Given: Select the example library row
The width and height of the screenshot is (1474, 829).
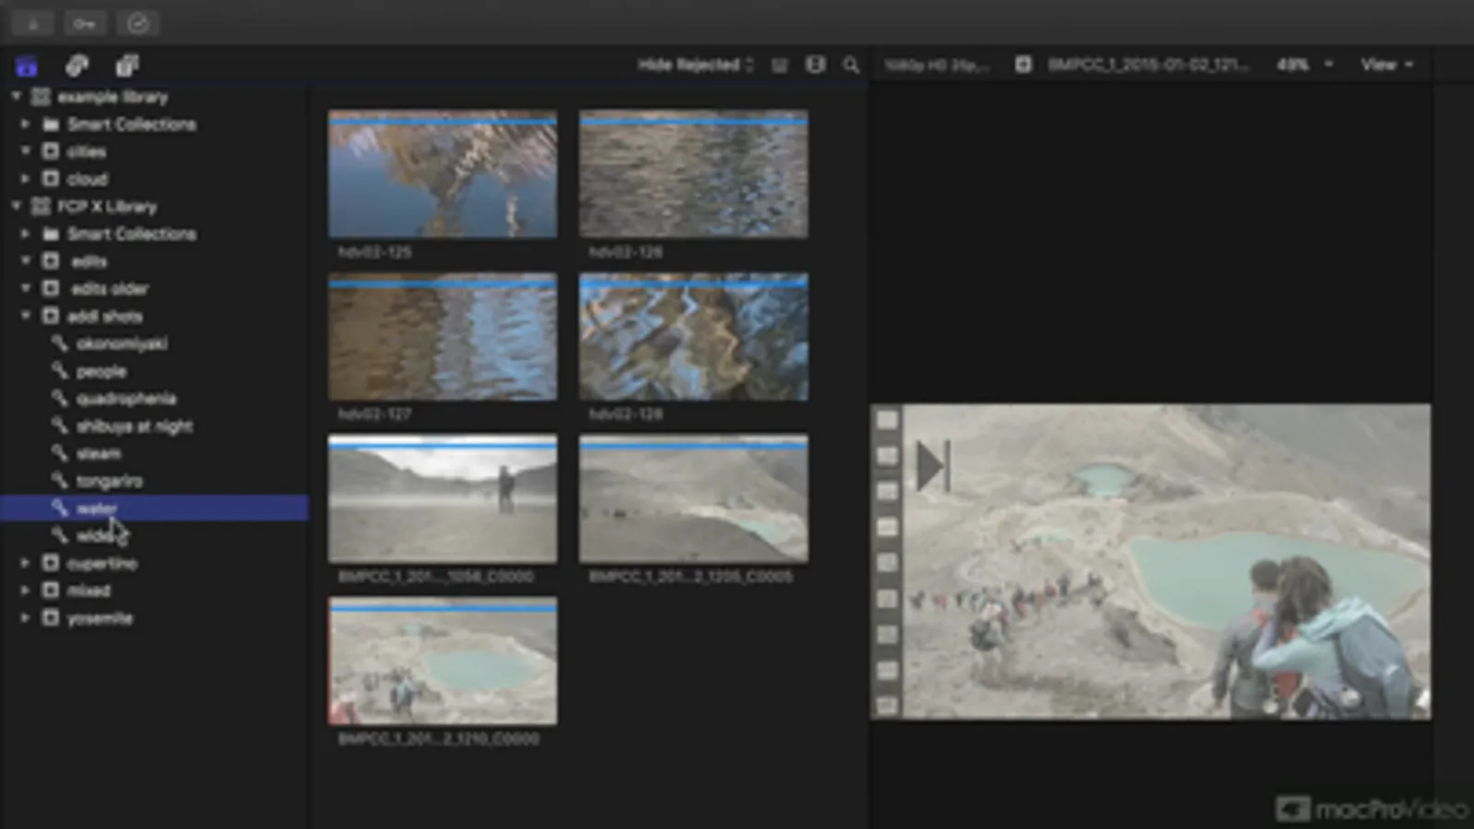Looking at the screenshot, I should pos(154,97).
